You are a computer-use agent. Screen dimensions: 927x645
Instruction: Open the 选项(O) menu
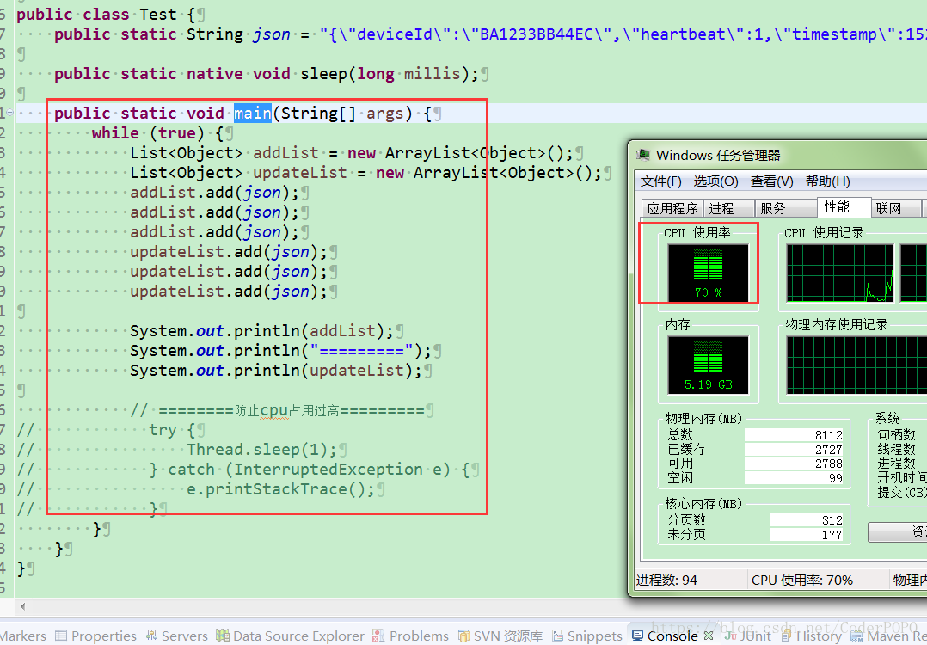coord(715,181)
